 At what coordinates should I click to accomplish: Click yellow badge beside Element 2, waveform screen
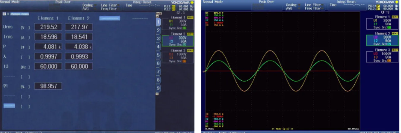[x=395, y=33]
